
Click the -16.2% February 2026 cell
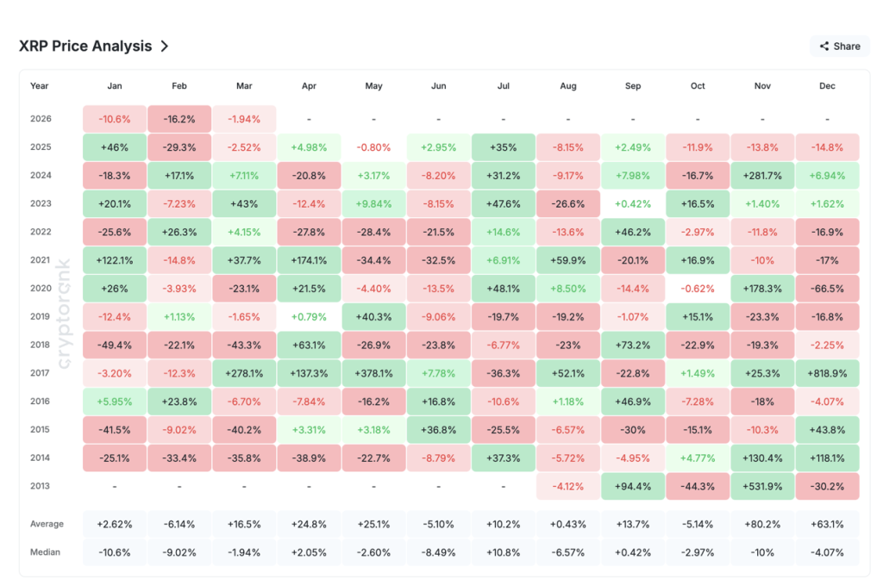coord(179,118)
